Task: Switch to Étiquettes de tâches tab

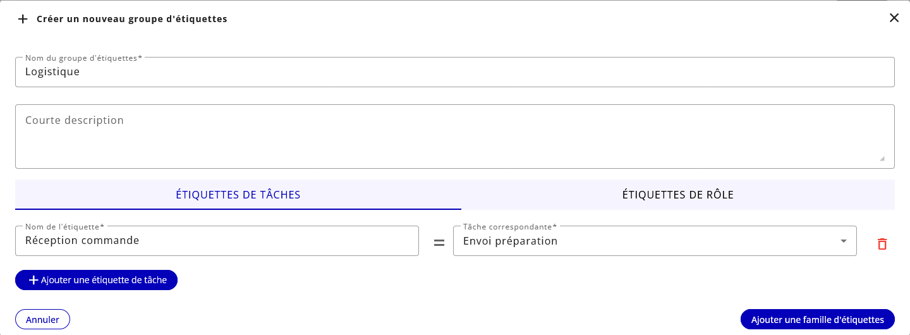Action: click(x=238, y=195)
